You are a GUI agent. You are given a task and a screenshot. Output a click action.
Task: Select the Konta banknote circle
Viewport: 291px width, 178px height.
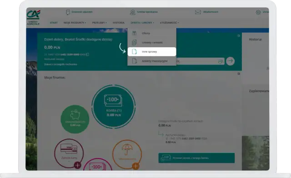(114, 106)
